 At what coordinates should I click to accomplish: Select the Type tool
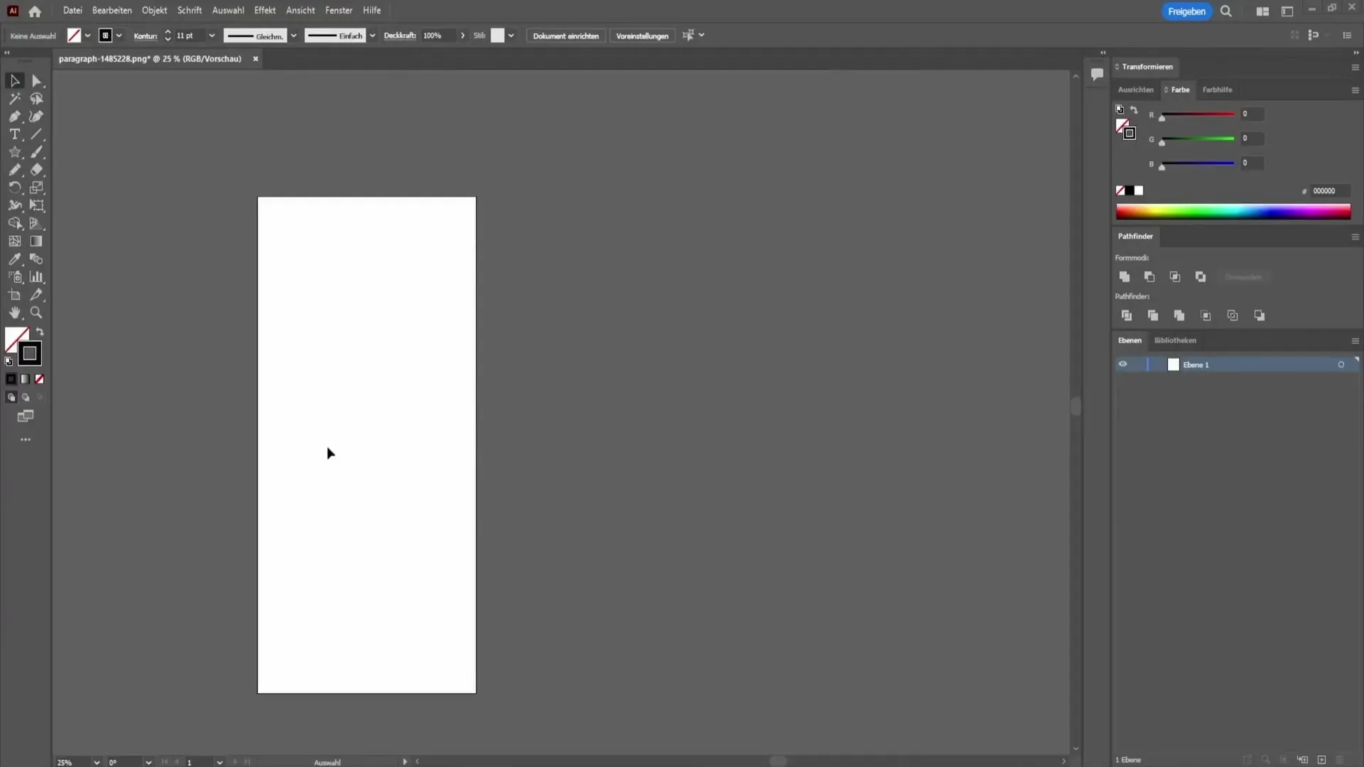[14, 134]
